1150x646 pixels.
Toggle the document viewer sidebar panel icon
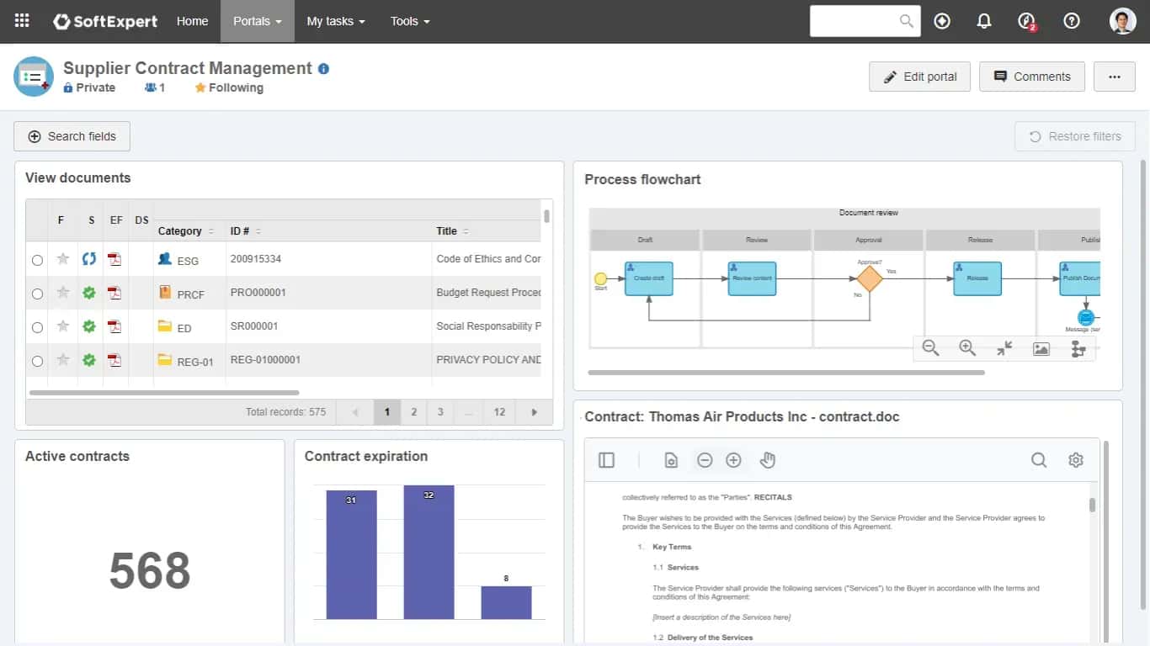pos(606,460)
